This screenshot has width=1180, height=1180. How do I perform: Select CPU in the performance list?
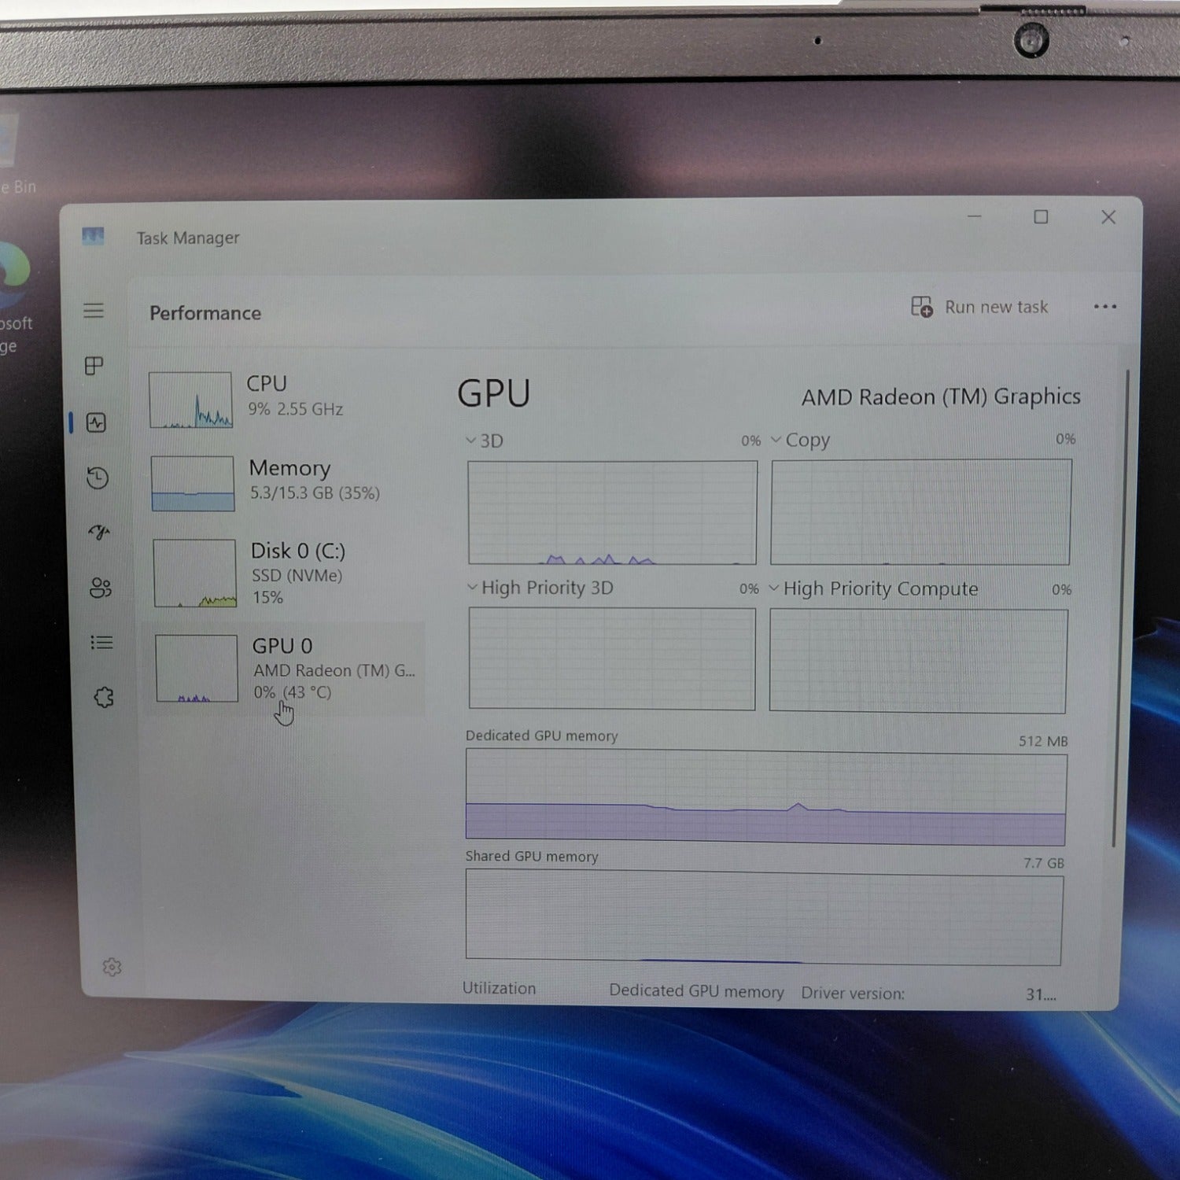267,399
